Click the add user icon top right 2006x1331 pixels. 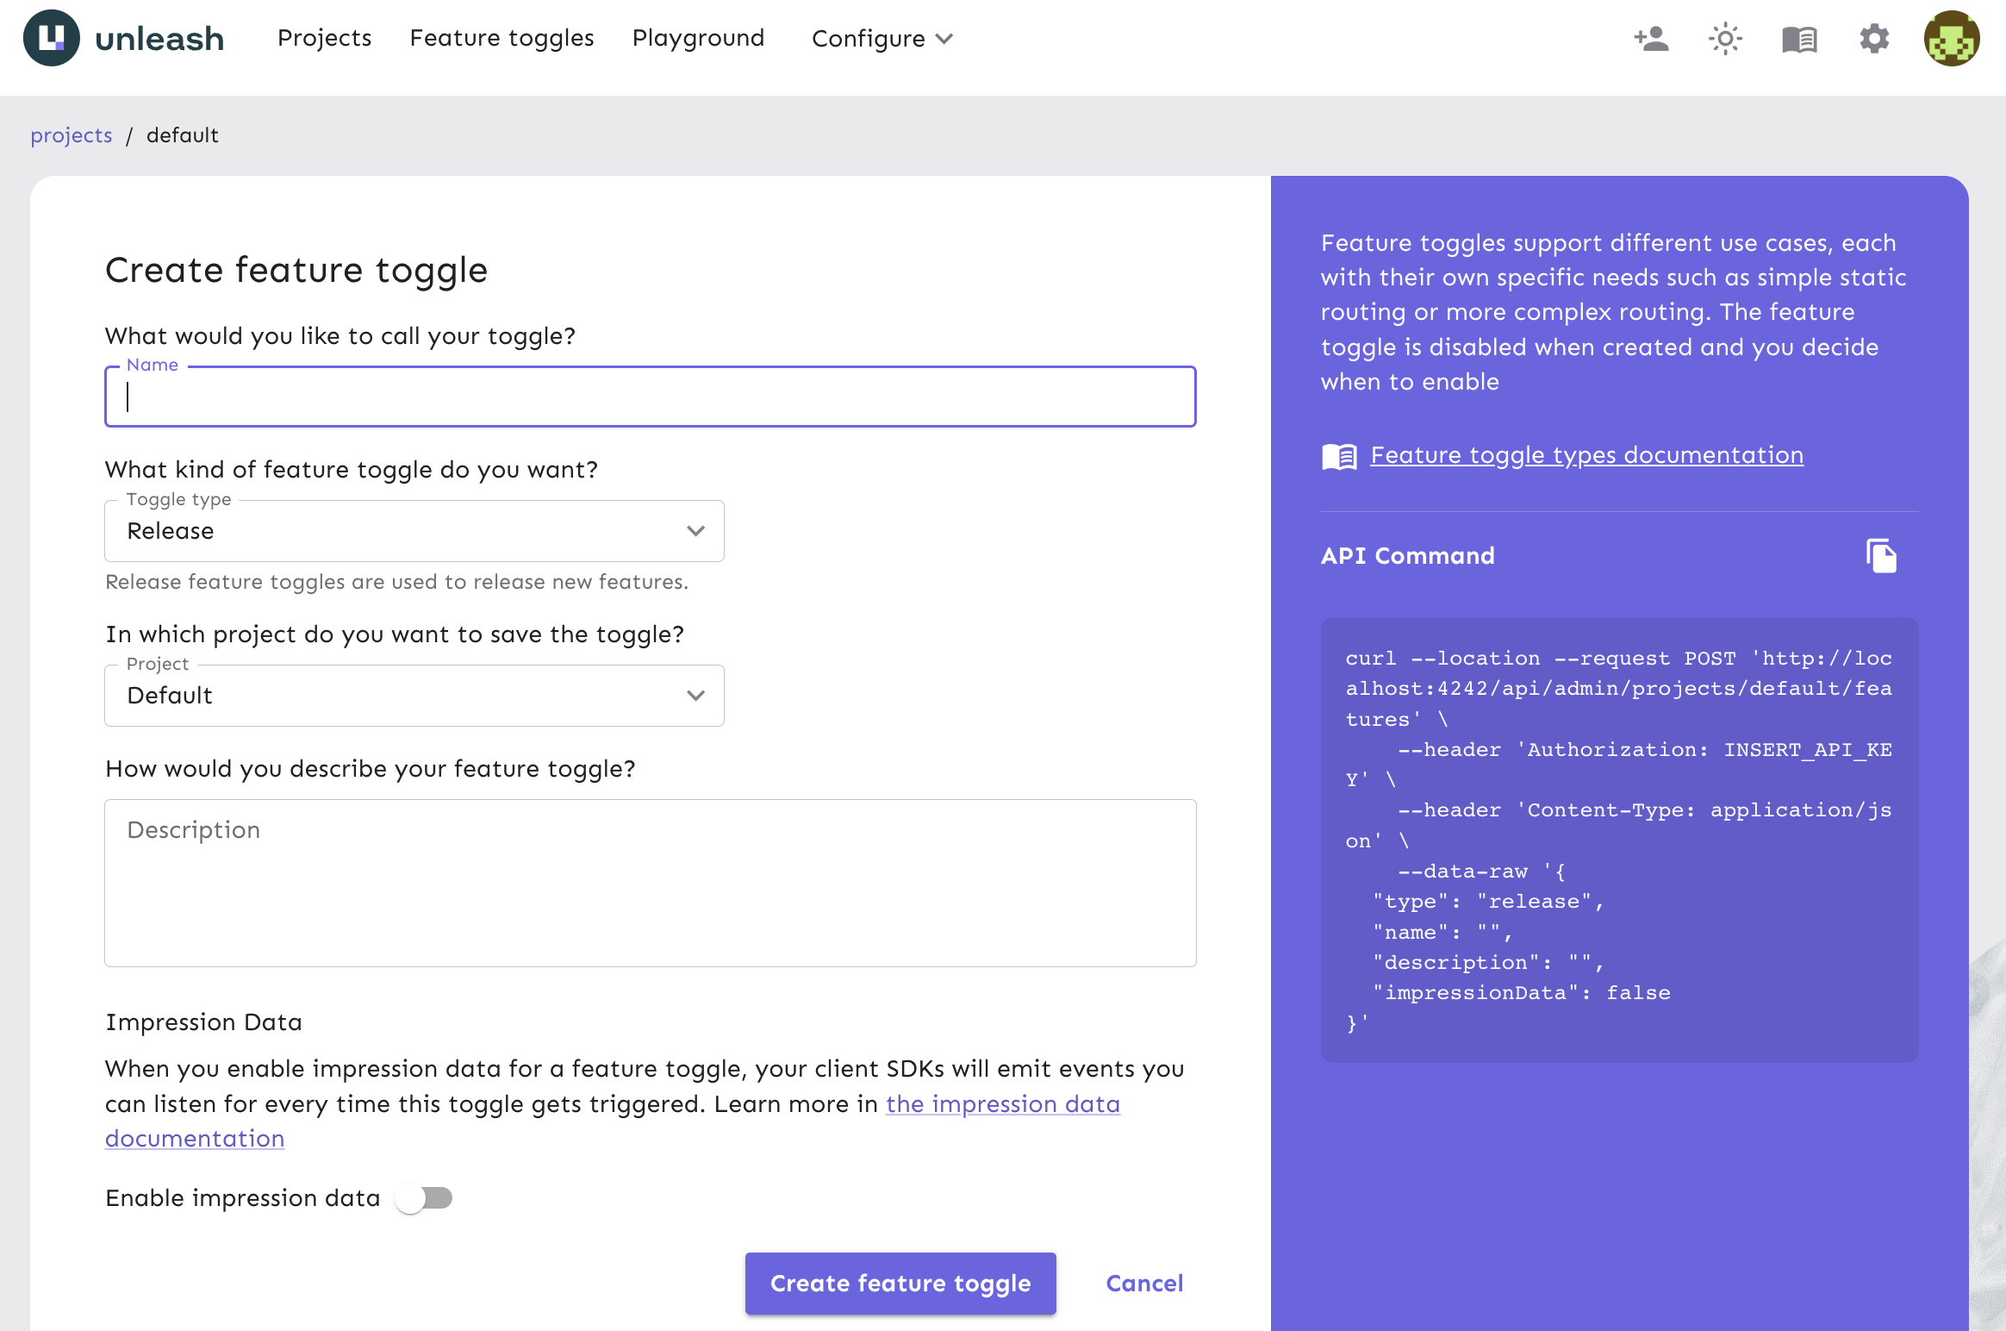(x=1653, y=39)
